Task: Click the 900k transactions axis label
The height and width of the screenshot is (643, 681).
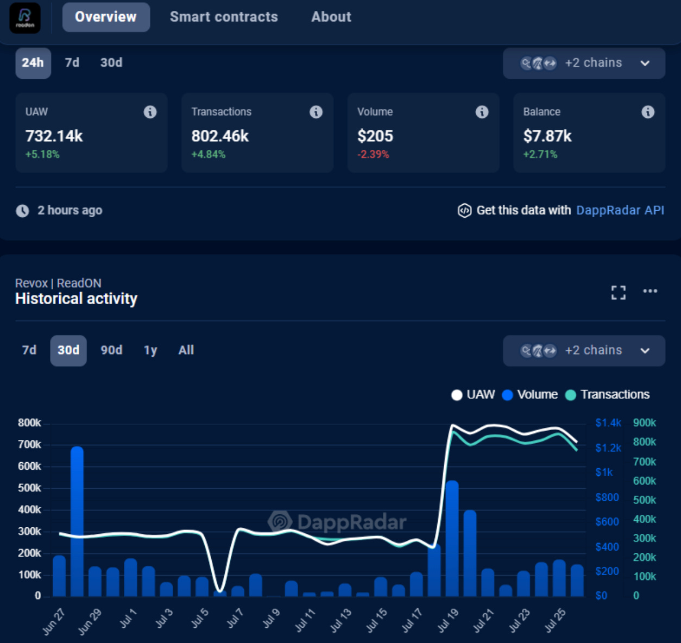Action: point(645,423)
